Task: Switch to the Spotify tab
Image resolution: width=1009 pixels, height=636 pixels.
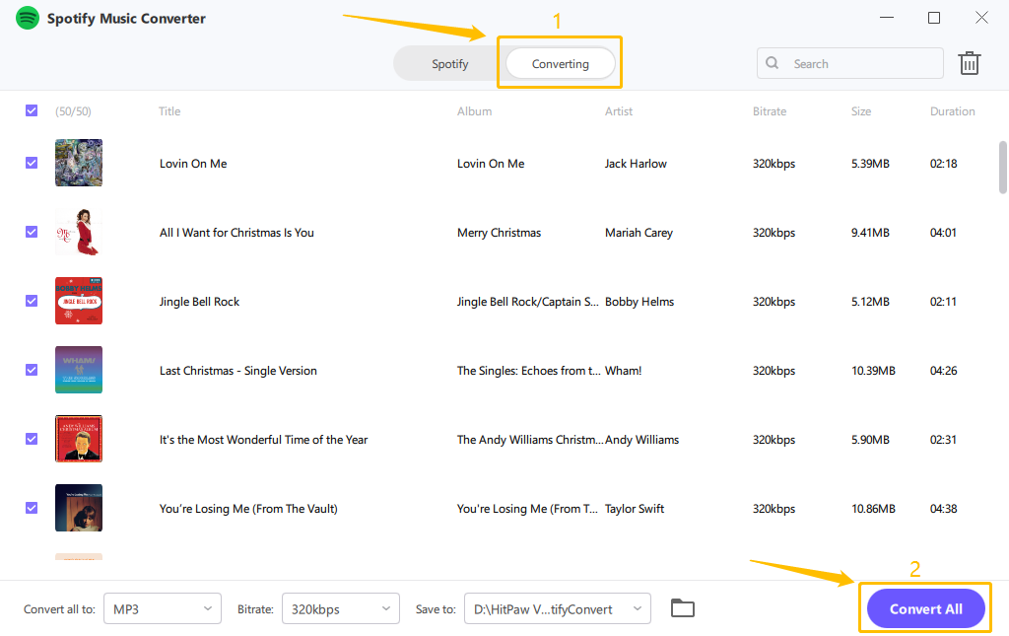Action: (x=449, y=62)
